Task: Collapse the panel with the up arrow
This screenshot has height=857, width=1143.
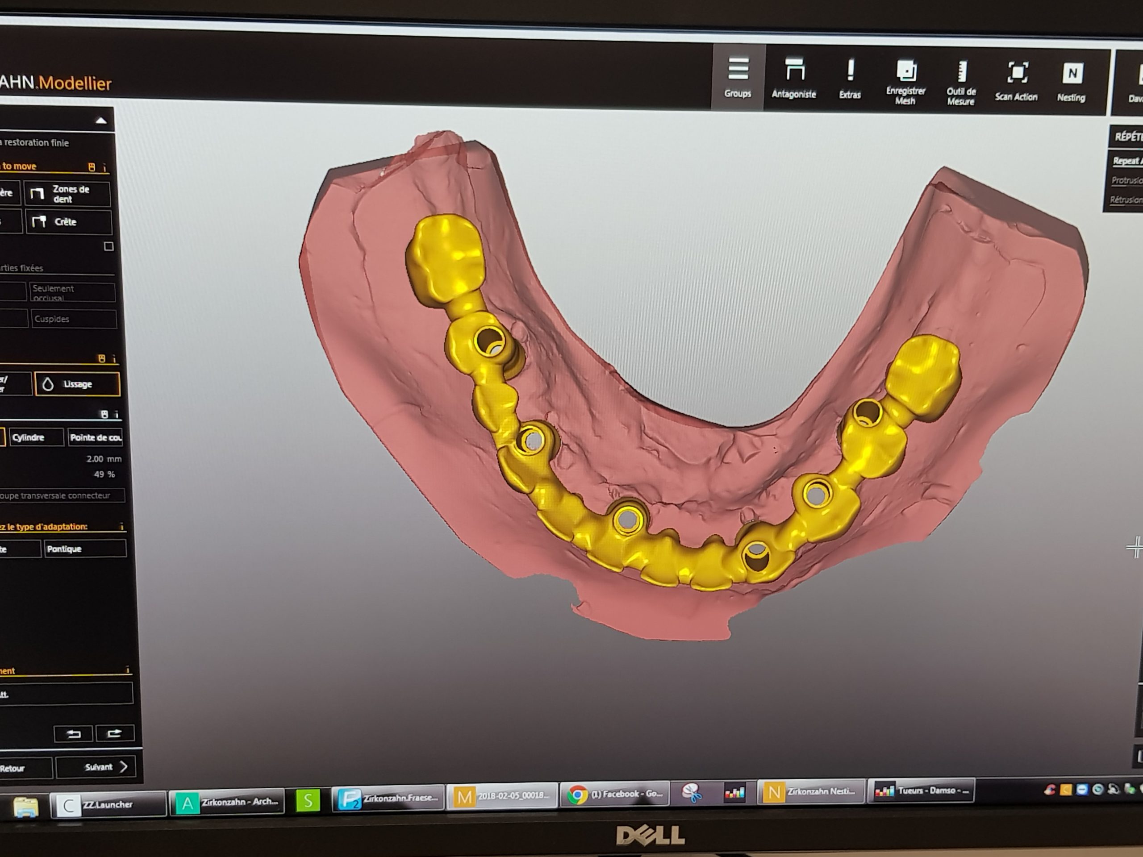Action: pyautogui.click(x=101, y=121)
